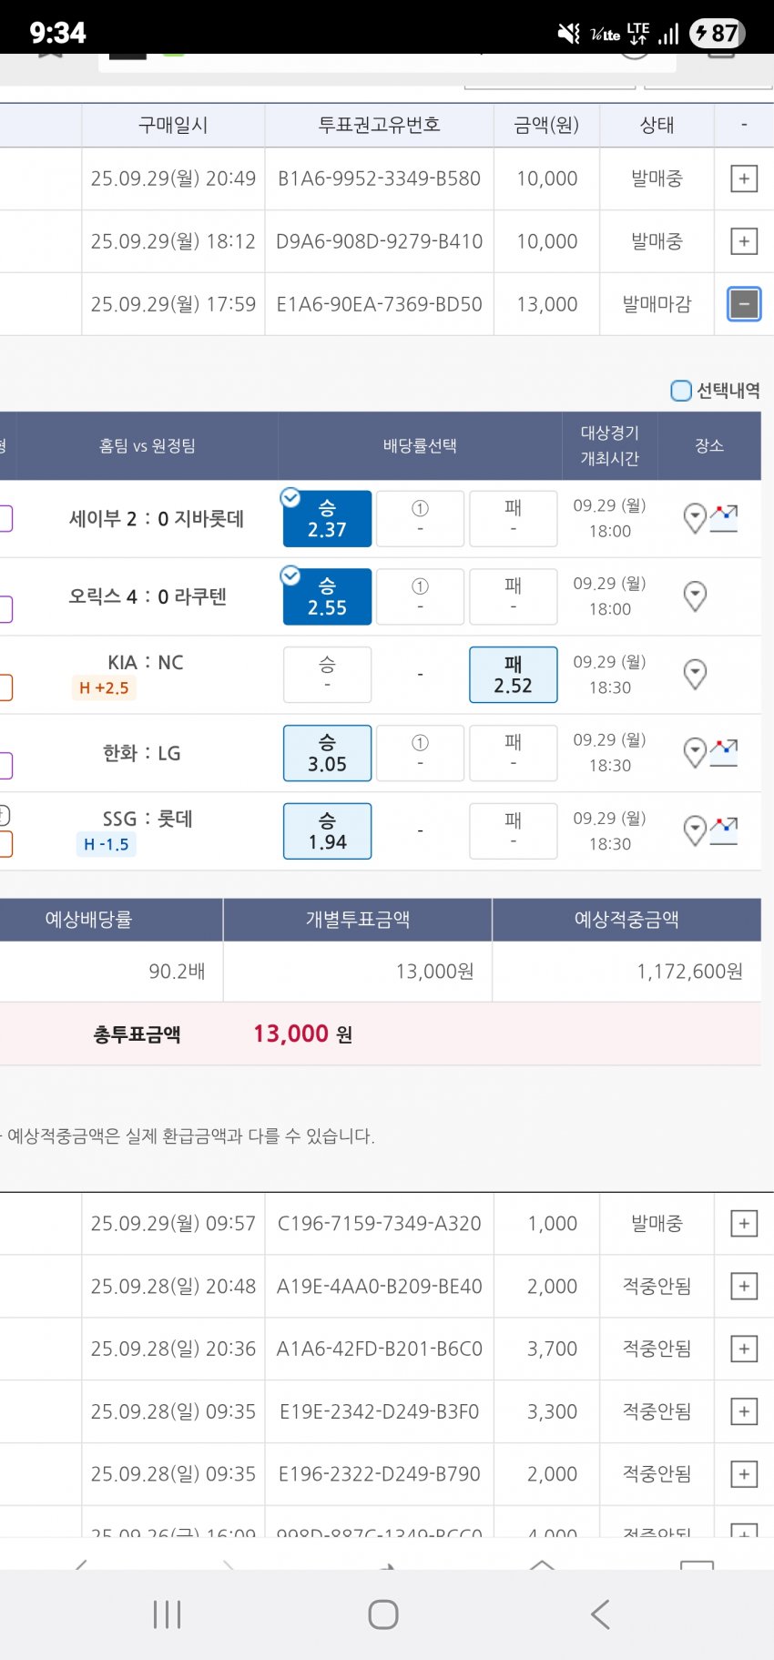Open trend chart icon for 세이부 match
The image size is (774, 1660).
click(724, 518)
